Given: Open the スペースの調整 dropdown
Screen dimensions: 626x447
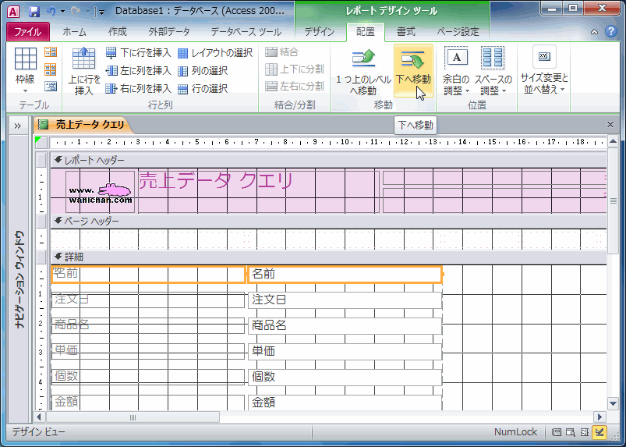Looking at the screenshot, I should [493, 71].
